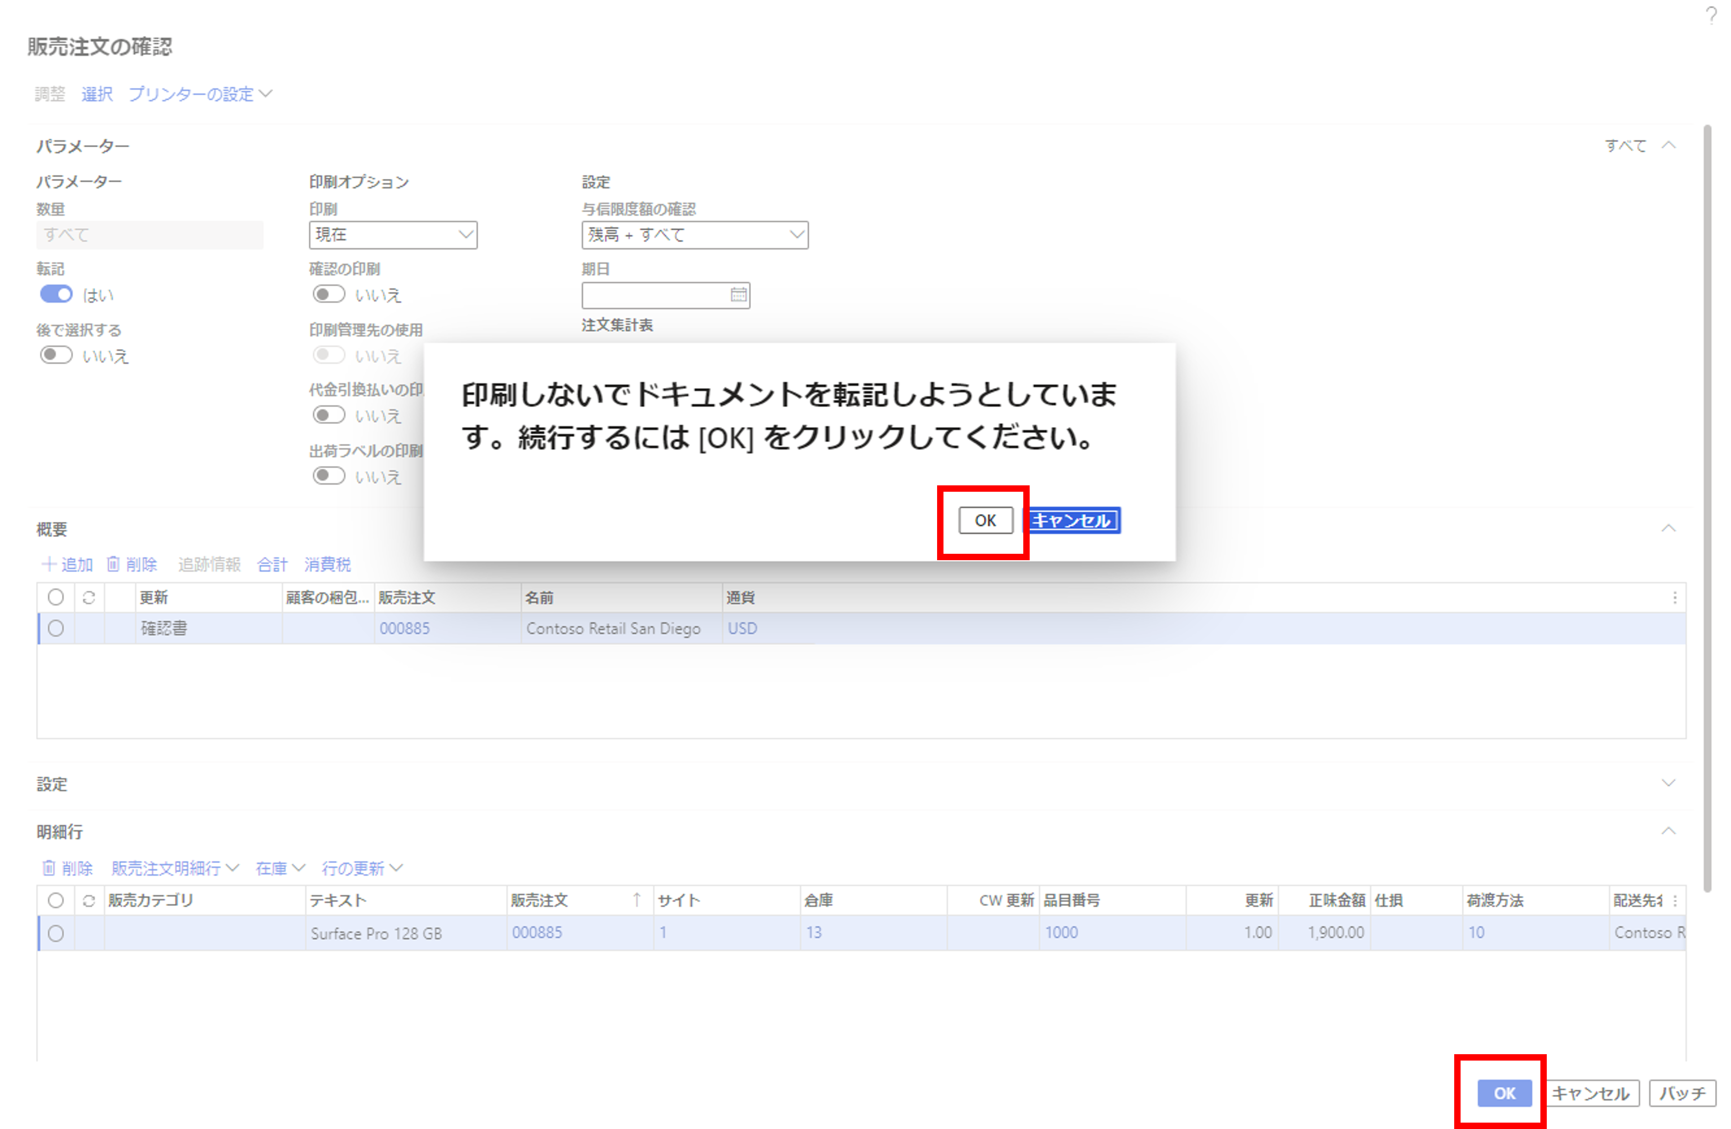Toggle the 出荷ラベルの印刷 switch
Viewport: 1731px width, 1129px height.
[329, 476]
